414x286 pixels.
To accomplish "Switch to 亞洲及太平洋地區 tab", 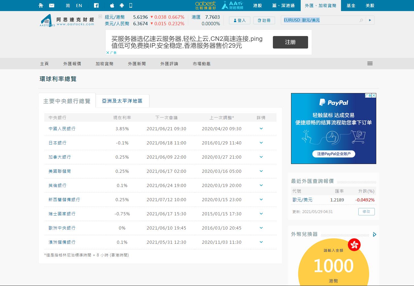I will coord(122,101).
